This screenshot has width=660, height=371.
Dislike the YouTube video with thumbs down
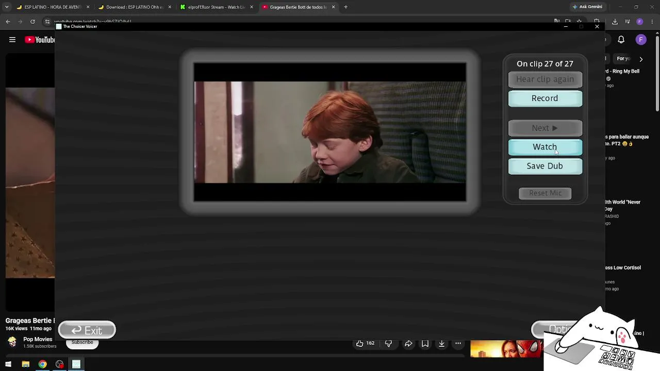pos(389,343)
